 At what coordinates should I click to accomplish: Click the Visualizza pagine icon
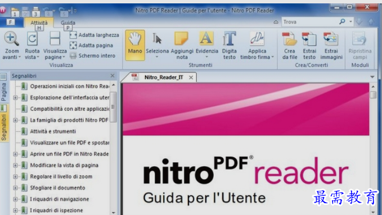55,39
